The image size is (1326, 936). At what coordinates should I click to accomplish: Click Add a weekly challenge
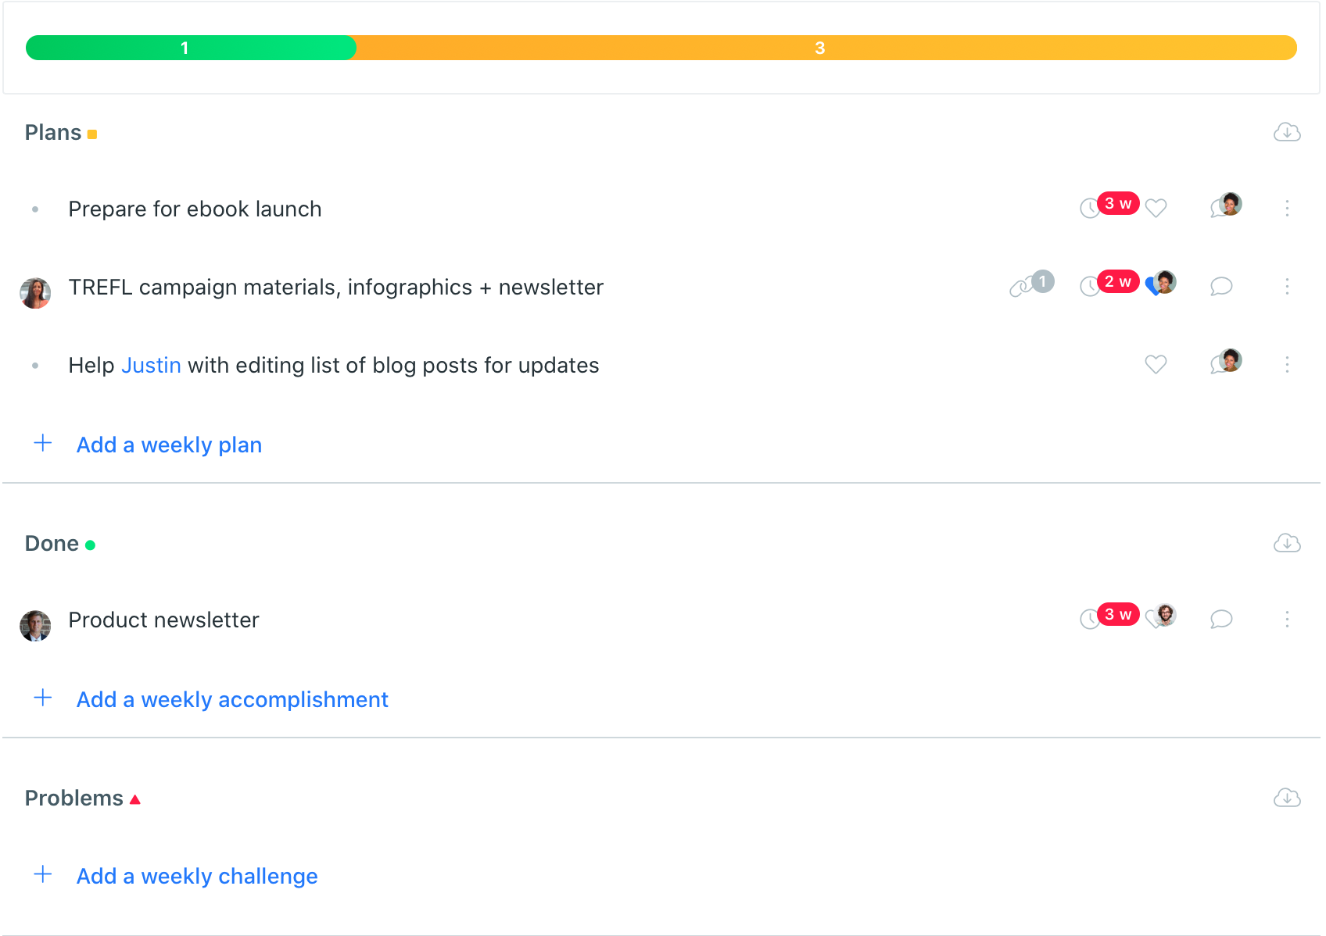pyautogui.click(x=197, y=876)
